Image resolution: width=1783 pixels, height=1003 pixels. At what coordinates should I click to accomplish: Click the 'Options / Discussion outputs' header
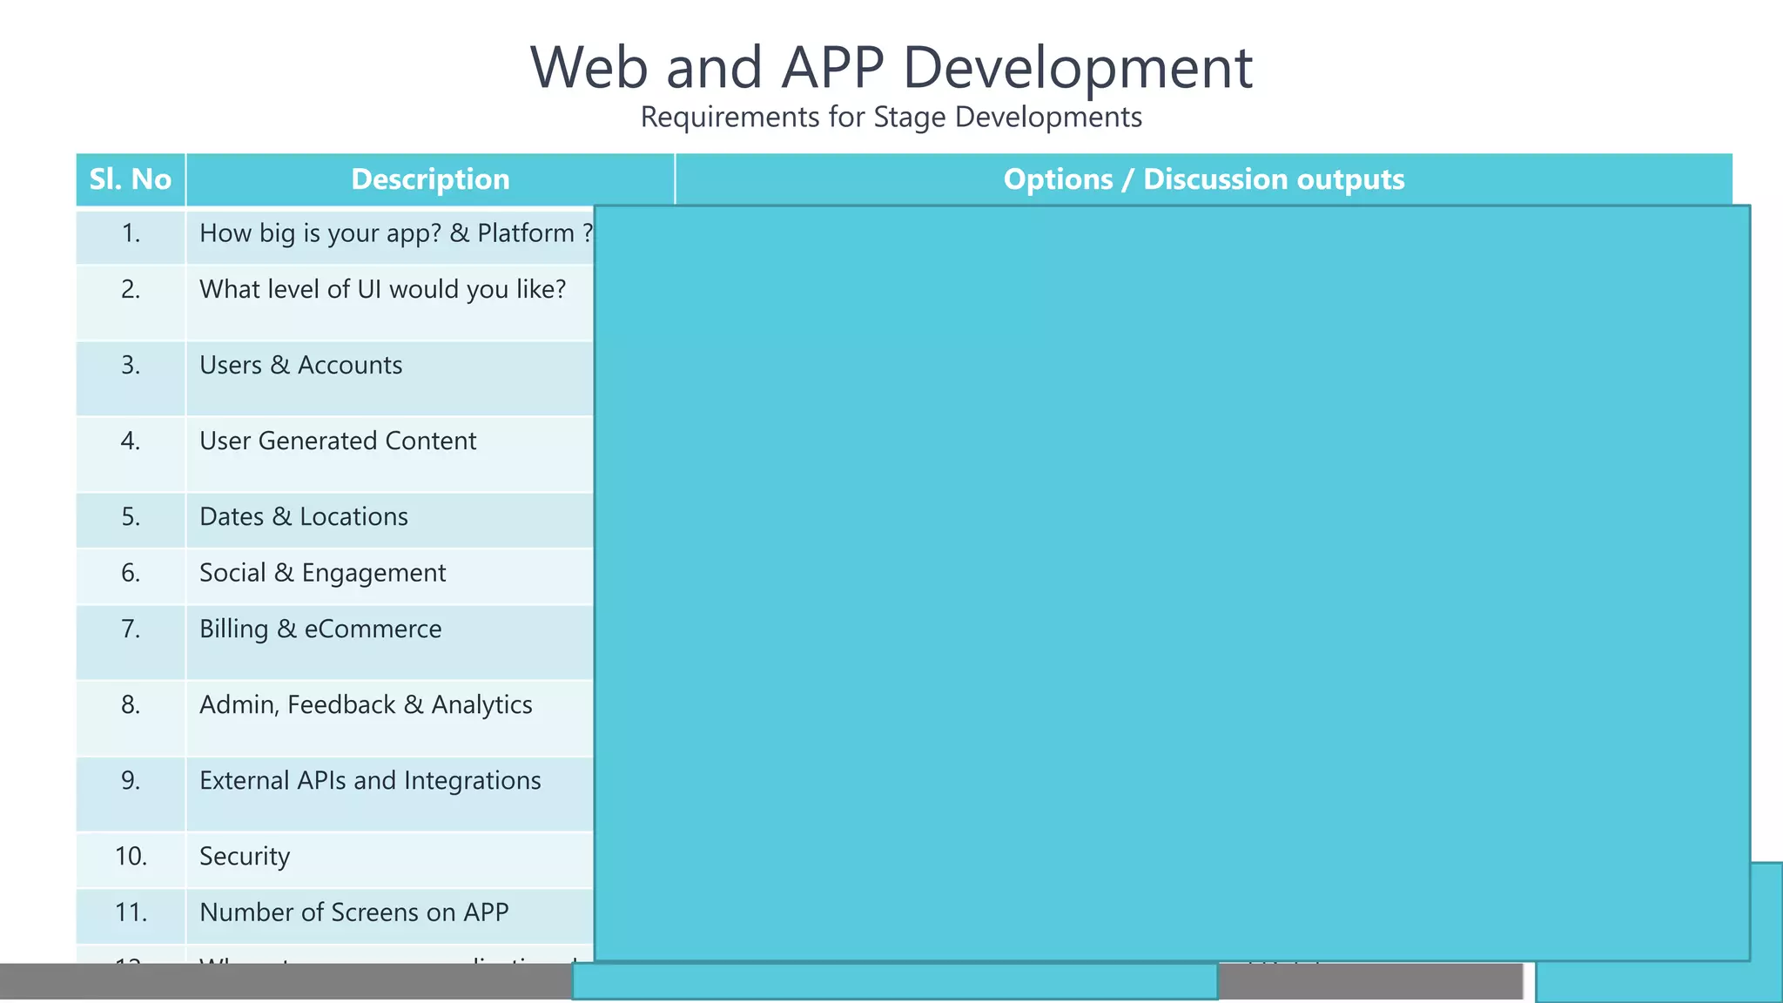[1203, 179]
